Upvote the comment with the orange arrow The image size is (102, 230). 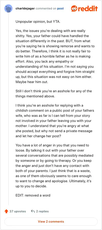pyautogui.click(x=6, y=211)
